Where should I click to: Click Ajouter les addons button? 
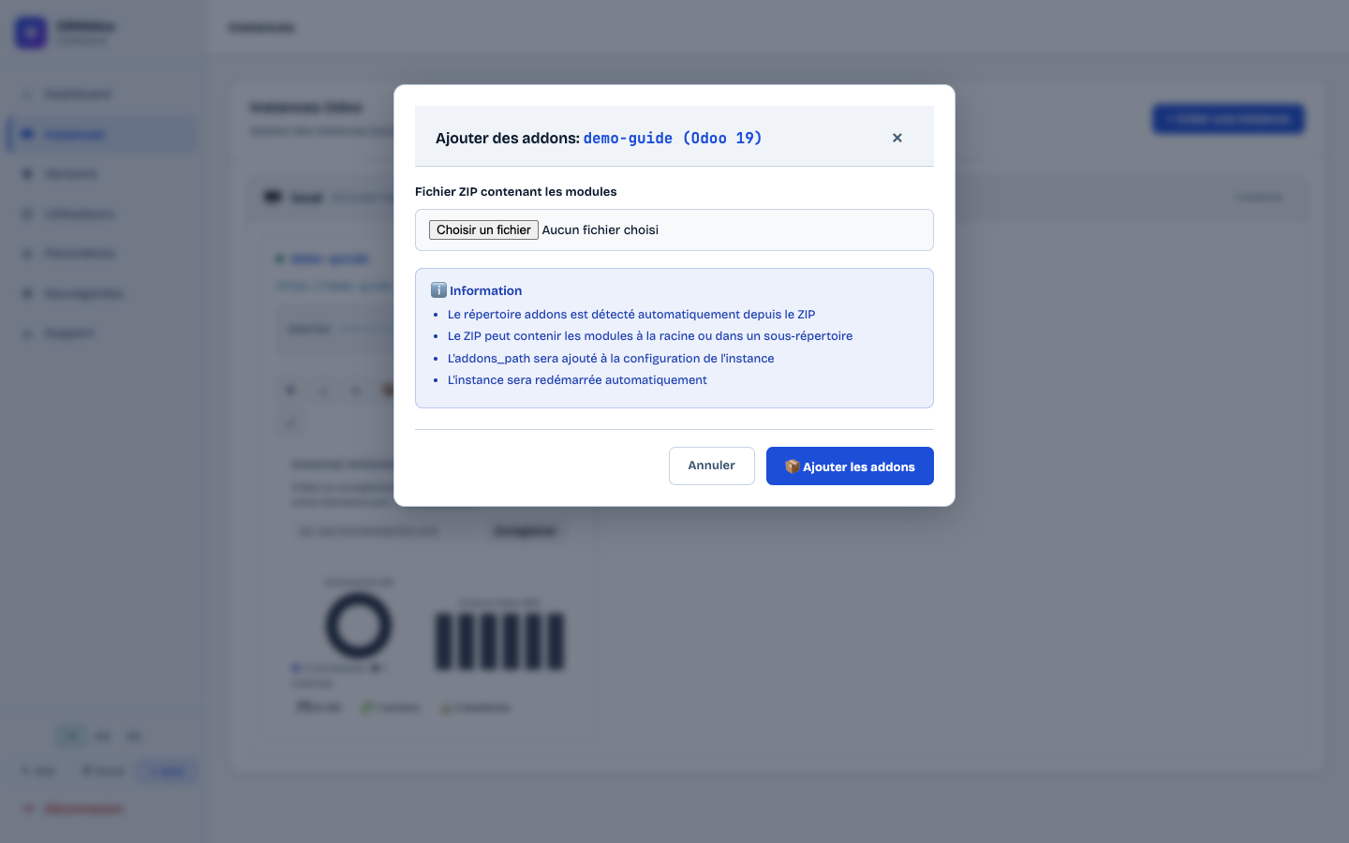(x=850, y=466)
